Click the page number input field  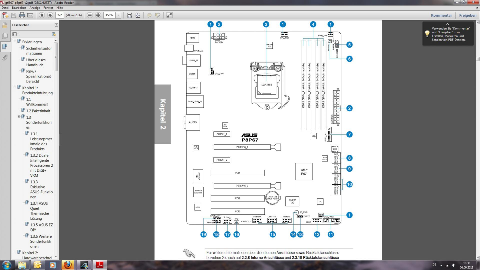pos(60,15)
